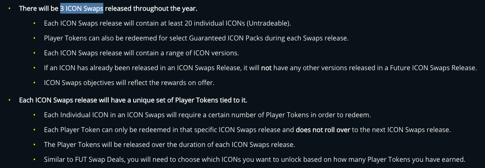485x168 pixels.
Task: Click the bold word "not" in the fourth sub-bullet
Action: [x=266, y=68]
